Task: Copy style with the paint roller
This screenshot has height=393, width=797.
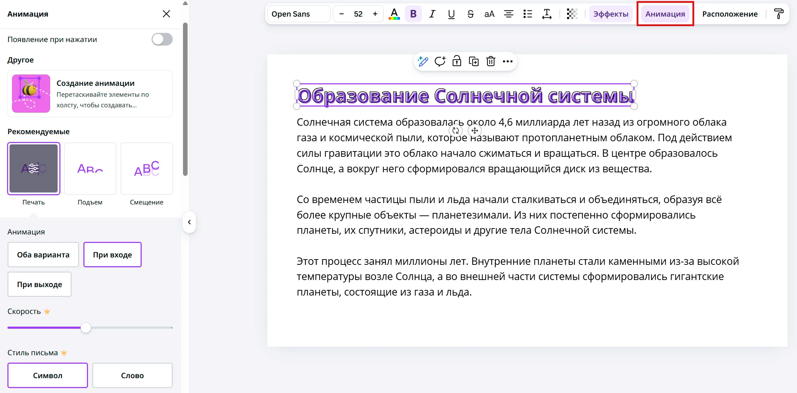Action: point(778,14)
